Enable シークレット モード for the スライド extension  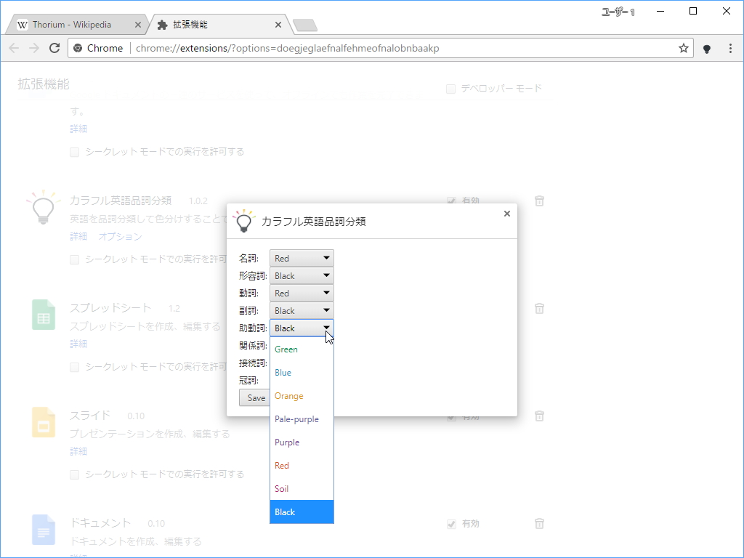click(x=74, y=474)
